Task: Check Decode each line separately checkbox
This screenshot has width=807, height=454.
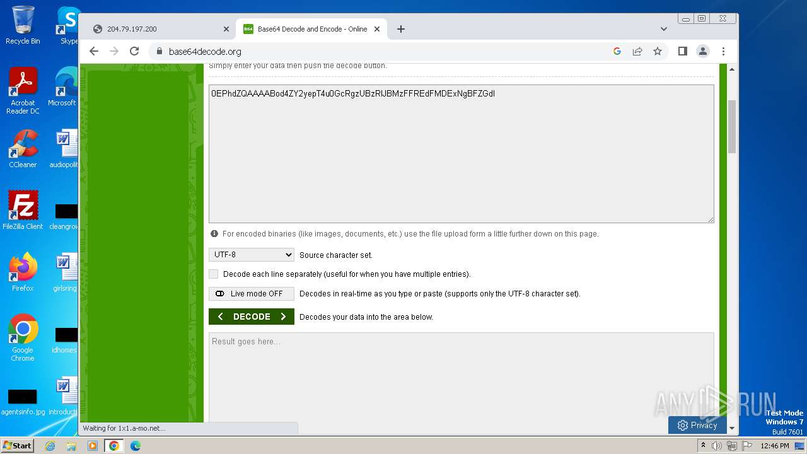Action: (x=214, y=274)
